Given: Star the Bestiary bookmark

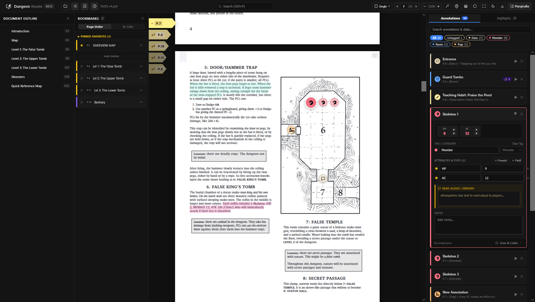Looking at the screenshot, I should coord(82,102).
